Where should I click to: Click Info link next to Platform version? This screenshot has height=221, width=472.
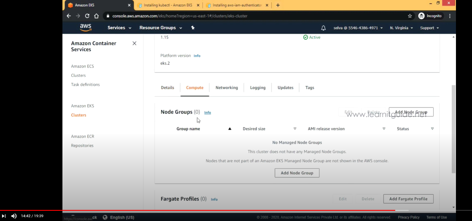pyautogui.click(x=197, y=56)
